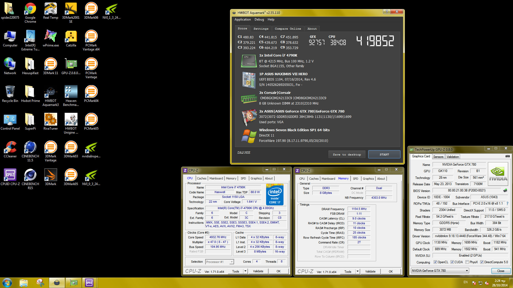513x288 pixels.
Task: Click DRAM Frequency value 1154.5 MHz
Action: pyautogui.click(x=359, y=209)
